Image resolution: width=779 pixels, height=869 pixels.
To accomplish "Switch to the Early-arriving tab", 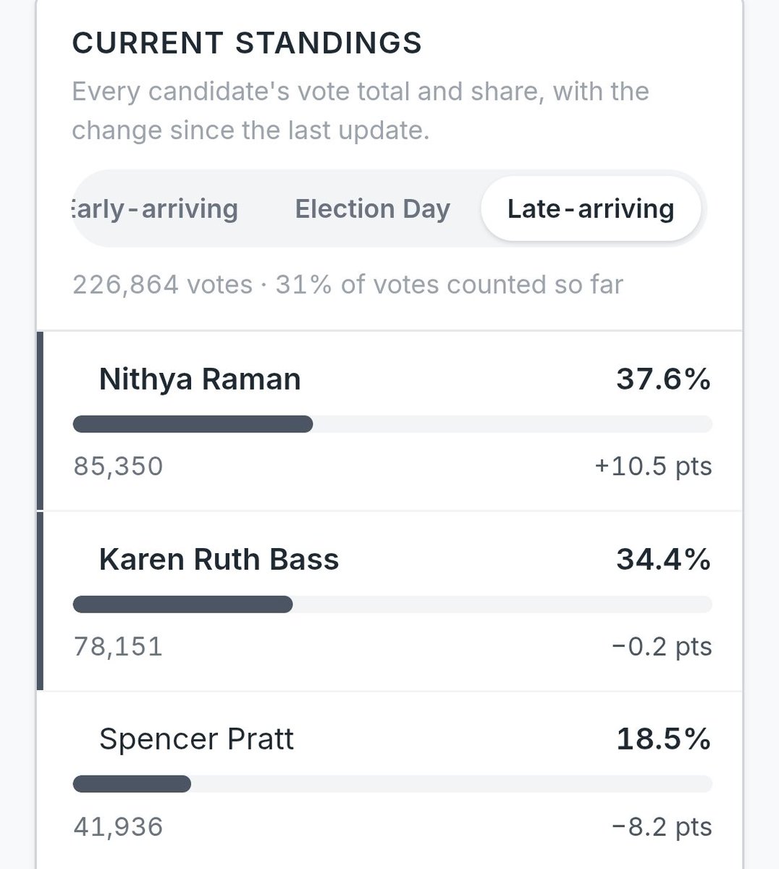I will click(x=155, y=209).
